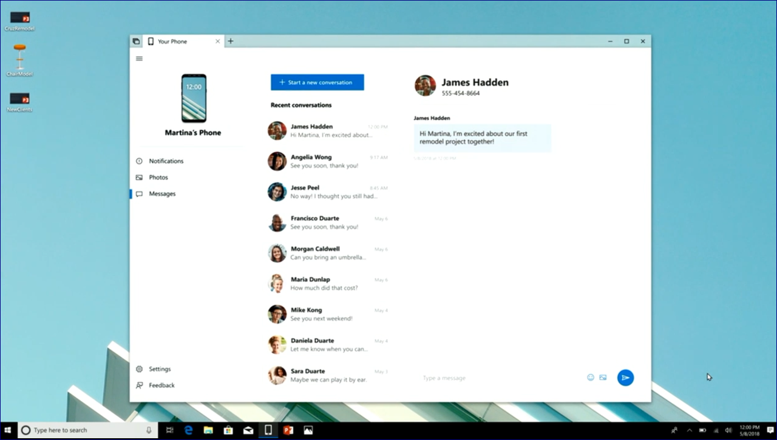
Task: Click the send message arrow button
Action: (x=625, y=378)
